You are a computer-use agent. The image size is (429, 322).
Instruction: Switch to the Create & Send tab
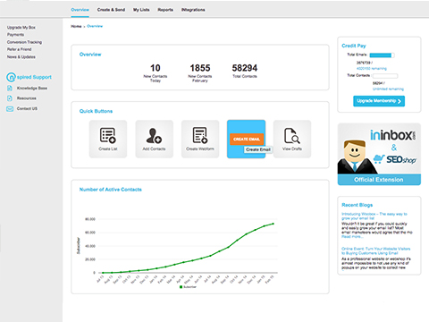(111, 10)
